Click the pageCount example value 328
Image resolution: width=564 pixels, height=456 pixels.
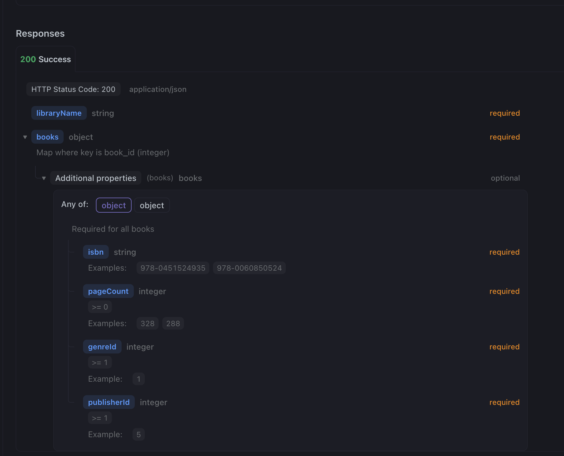coord(147,324)
